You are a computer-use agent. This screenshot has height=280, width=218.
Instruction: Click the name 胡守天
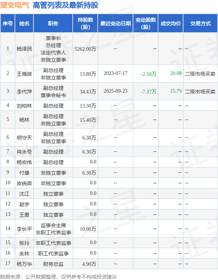pyautogui.click(x=24, y=138)
